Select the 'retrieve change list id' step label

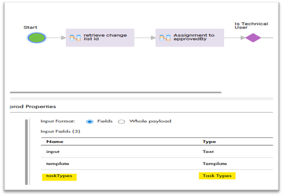105,37
